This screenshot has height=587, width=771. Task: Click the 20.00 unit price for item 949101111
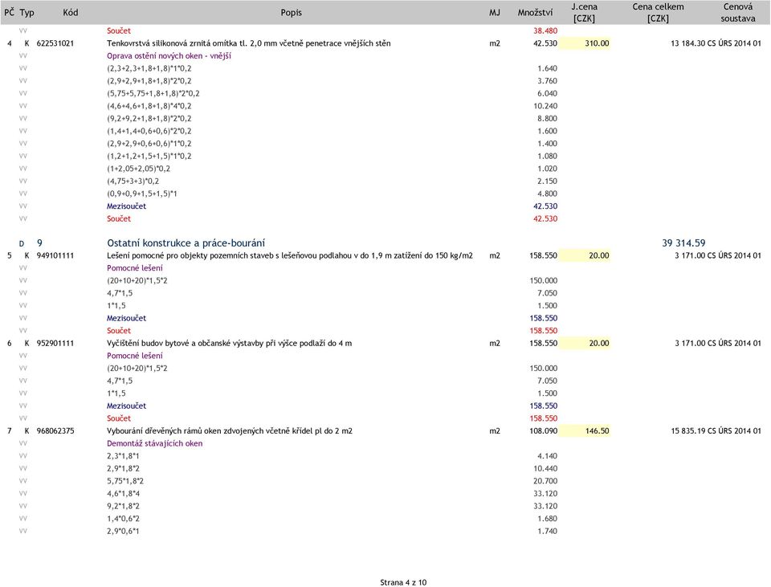[599, 255]
